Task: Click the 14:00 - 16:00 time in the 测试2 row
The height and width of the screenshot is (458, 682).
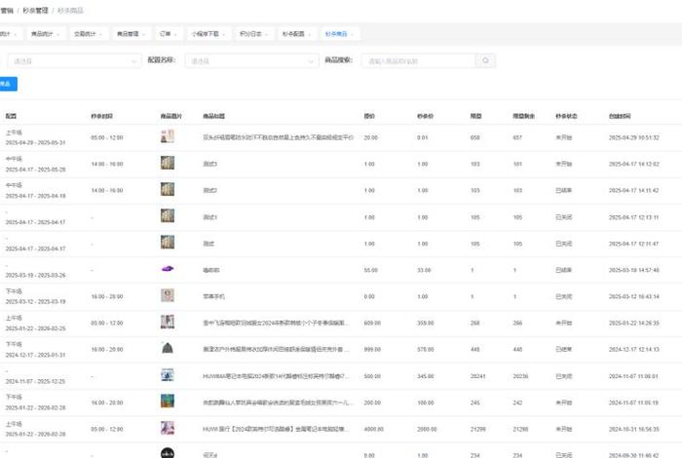Action: click(x=107, y=190)
